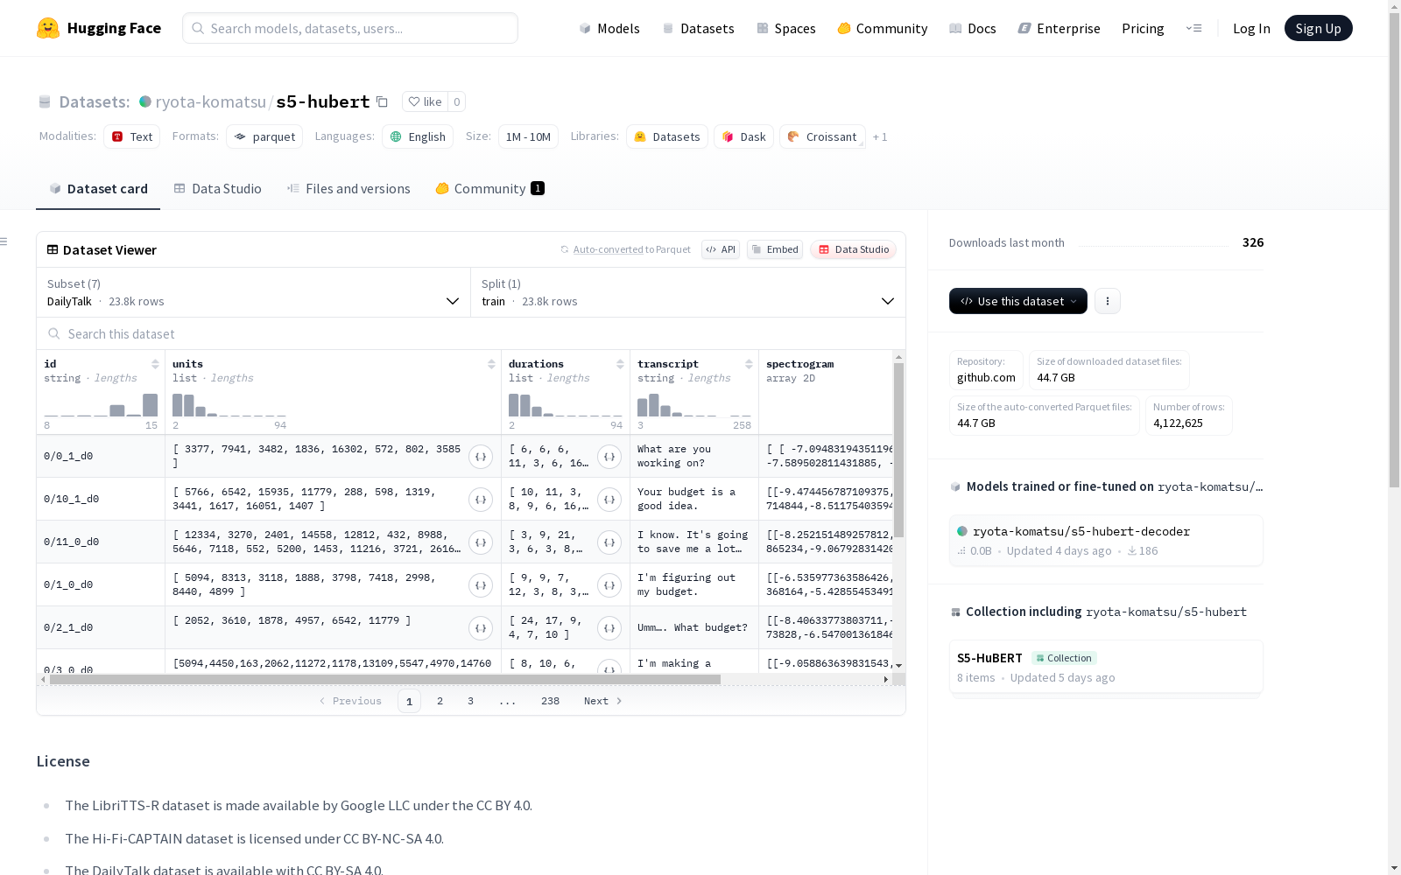
Task: Sort by the units column
Action: coord(491,364)
